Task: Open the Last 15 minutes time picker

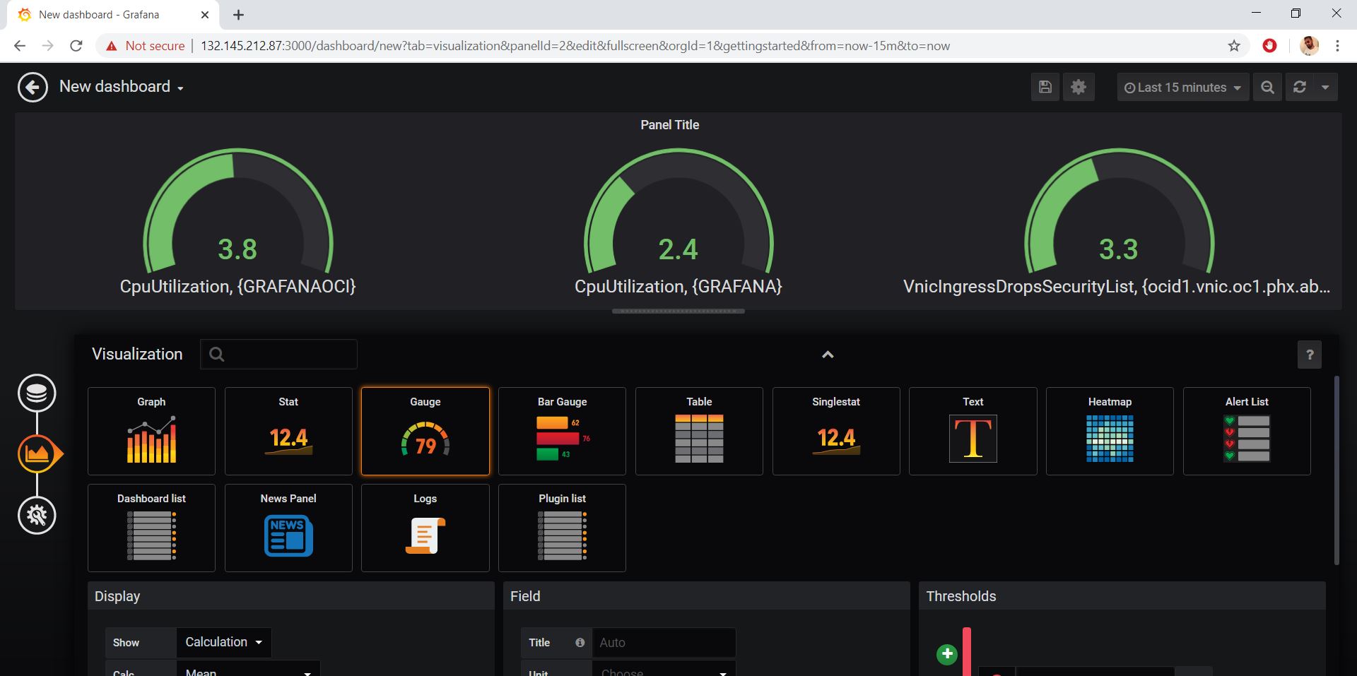Action: [x=1182, y=87]
